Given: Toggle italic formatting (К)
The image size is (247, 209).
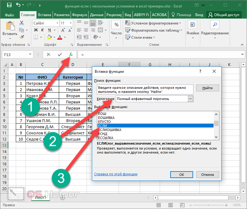Looking at the screenshot, I should (42, 30).
